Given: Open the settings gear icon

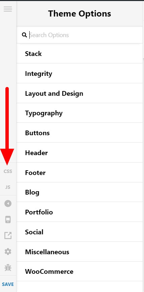Looking at the screenshot, I should pyautogui.click(x=8, y=252).
